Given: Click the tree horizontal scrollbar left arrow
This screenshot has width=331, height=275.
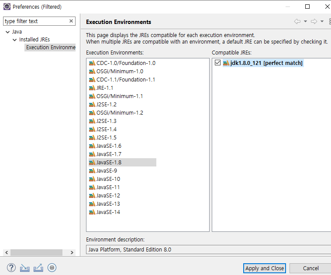Looking at the screenshot, I should [7, 252].
